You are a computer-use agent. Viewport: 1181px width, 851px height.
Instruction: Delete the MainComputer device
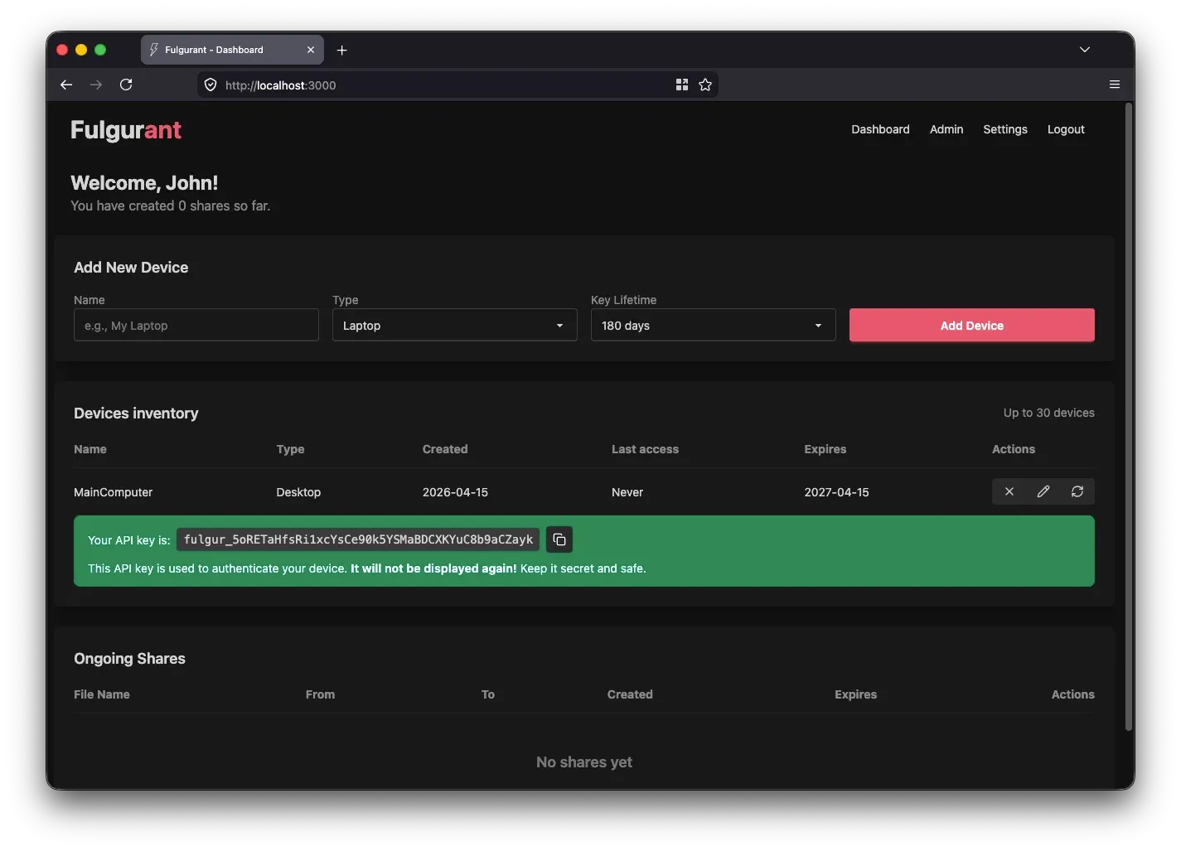(x=1009, y=491)
